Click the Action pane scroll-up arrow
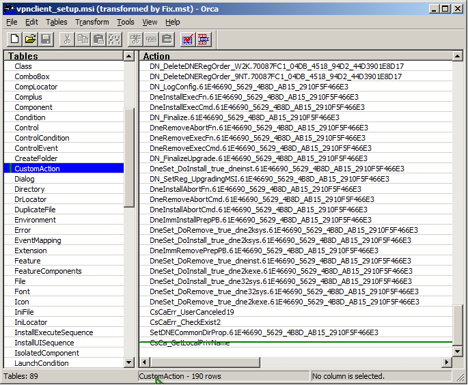This screenshot has height=385, width=468. (x=458, y=56)
